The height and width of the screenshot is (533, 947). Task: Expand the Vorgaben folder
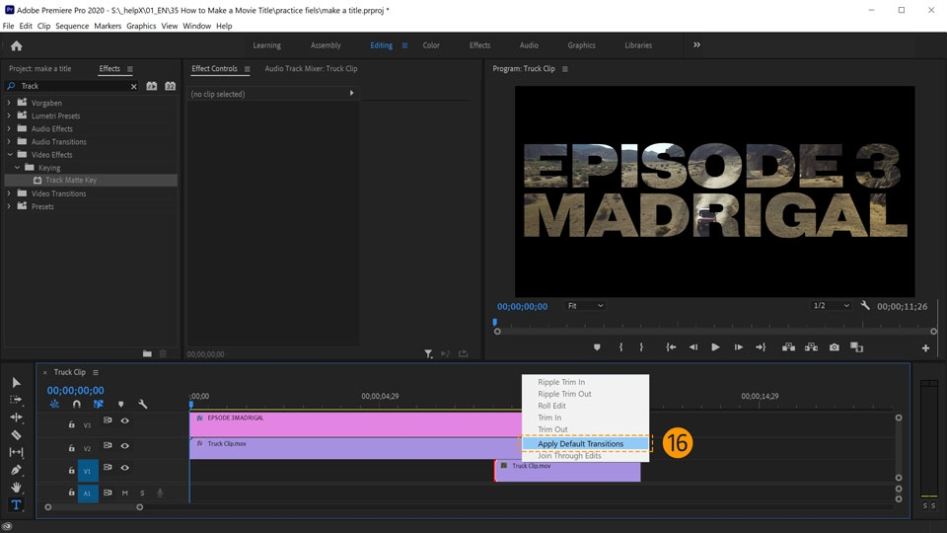(9, 103)
